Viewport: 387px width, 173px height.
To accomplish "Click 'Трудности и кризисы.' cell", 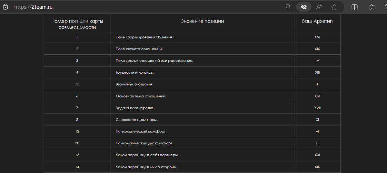I will pos(135,72).
